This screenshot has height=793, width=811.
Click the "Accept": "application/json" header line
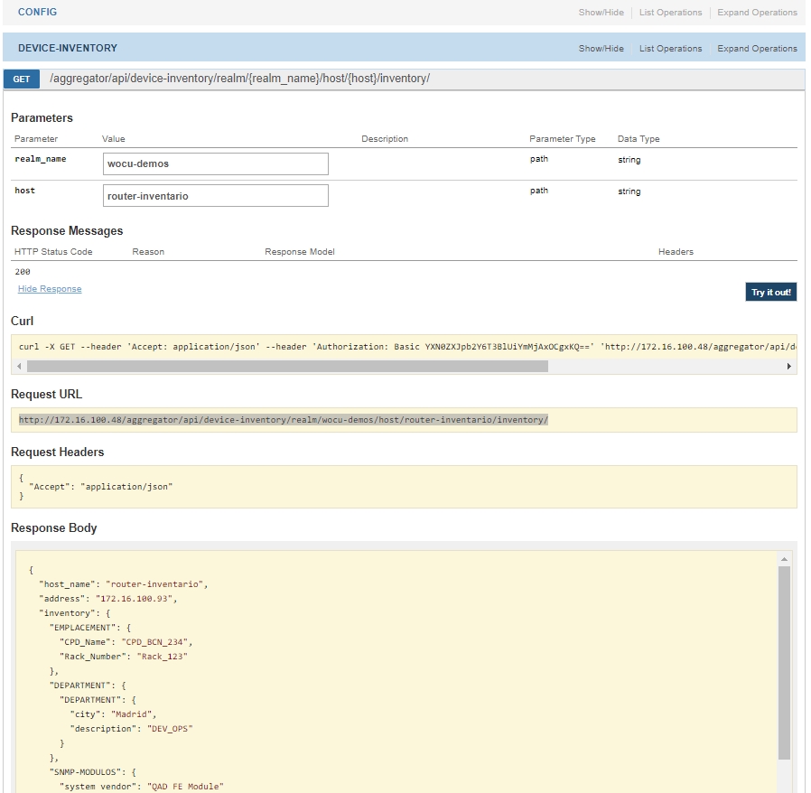tap(101, 486)
